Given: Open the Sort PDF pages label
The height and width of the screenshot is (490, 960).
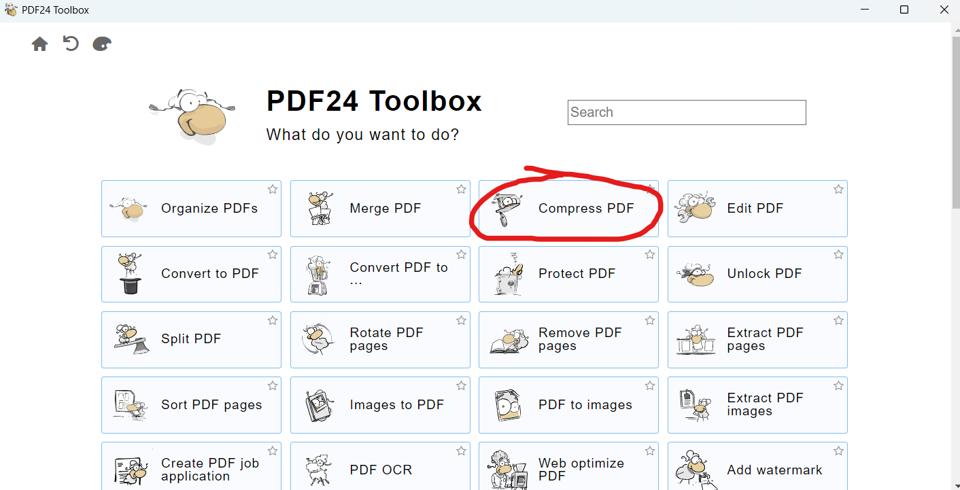Looking at the screenshot, I should (x=211, y=405).
